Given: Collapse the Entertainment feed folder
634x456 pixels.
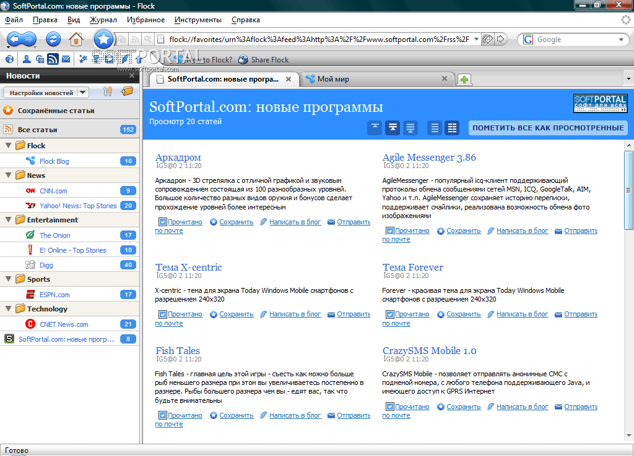Looking at the screenshot, I should coord(8,220).
